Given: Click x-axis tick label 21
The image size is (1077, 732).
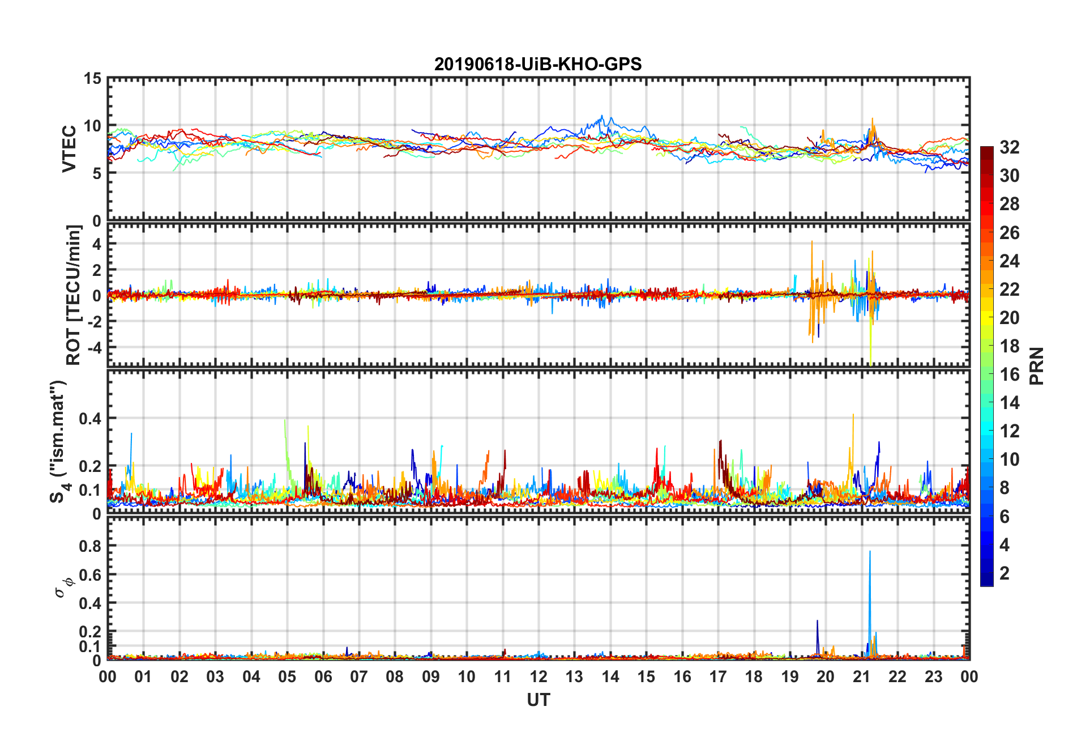Looking at the screenshot, I should pyautogui.click(x=861, y=676).
